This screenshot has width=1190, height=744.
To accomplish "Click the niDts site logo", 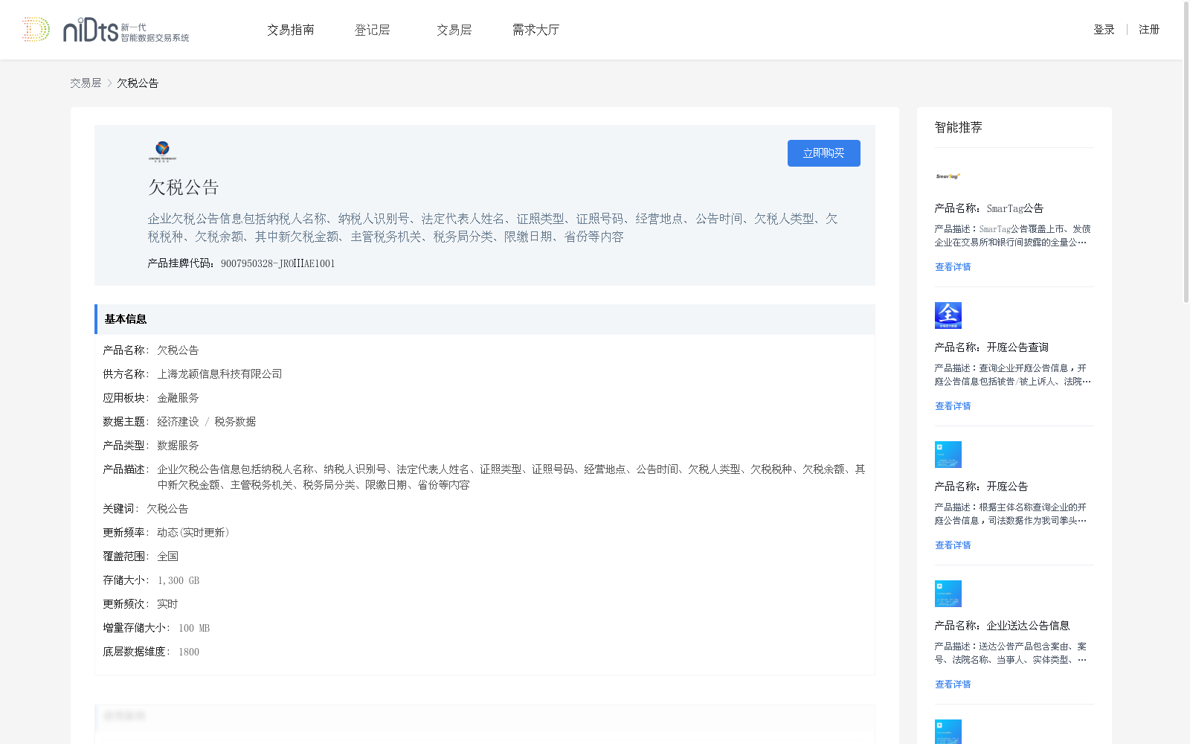I will (106, 30).
